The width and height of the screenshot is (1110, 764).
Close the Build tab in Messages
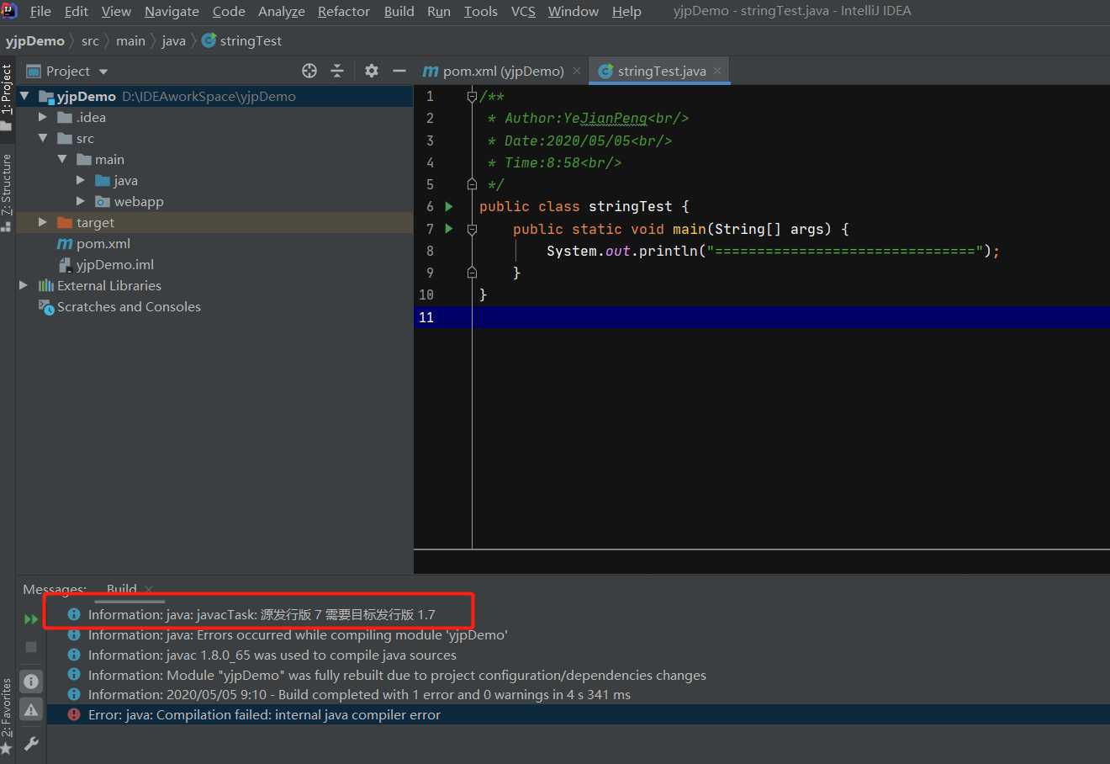point(149,589)
